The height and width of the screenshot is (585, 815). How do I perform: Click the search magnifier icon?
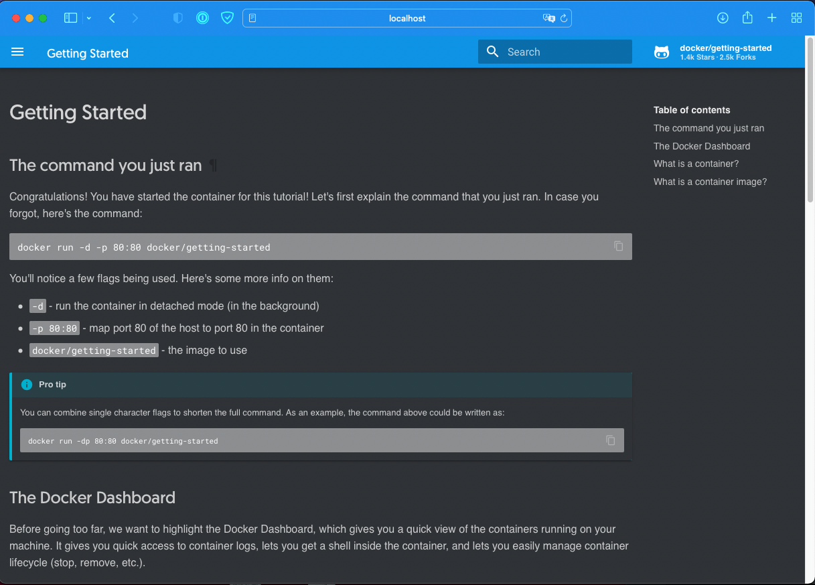pyautogui.click(x=492, y=52)
